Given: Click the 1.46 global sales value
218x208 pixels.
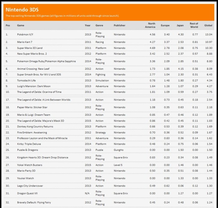Looking at the screenshot, I should 209,165.
